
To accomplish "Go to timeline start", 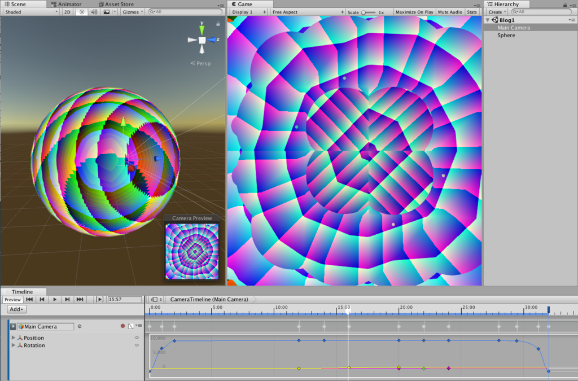I will click(29, 300).
